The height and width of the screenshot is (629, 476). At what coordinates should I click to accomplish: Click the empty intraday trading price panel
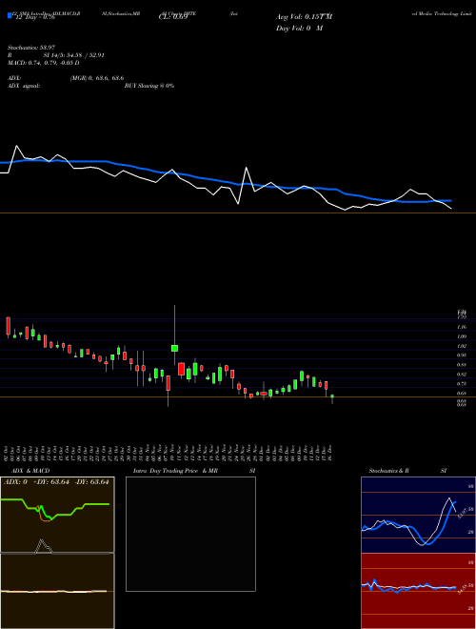(190, 534)
